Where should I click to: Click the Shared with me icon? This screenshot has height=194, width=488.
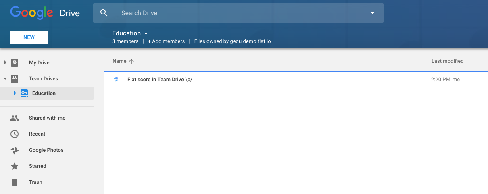coord(15,118)
